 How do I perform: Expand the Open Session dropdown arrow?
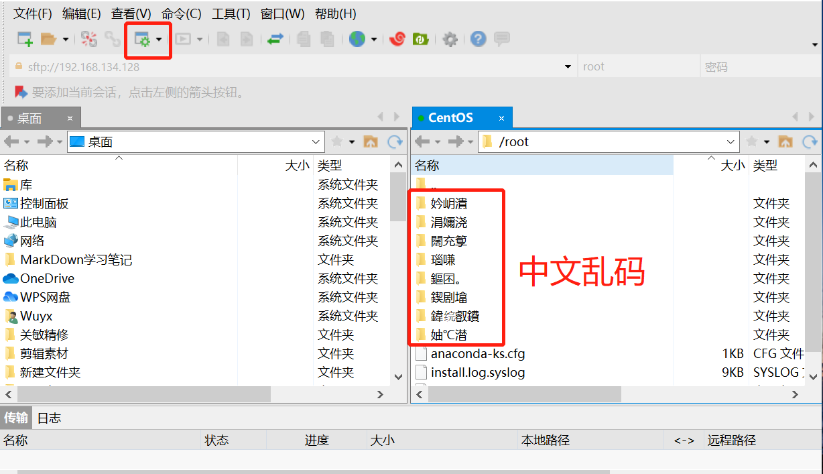point(66,40)
